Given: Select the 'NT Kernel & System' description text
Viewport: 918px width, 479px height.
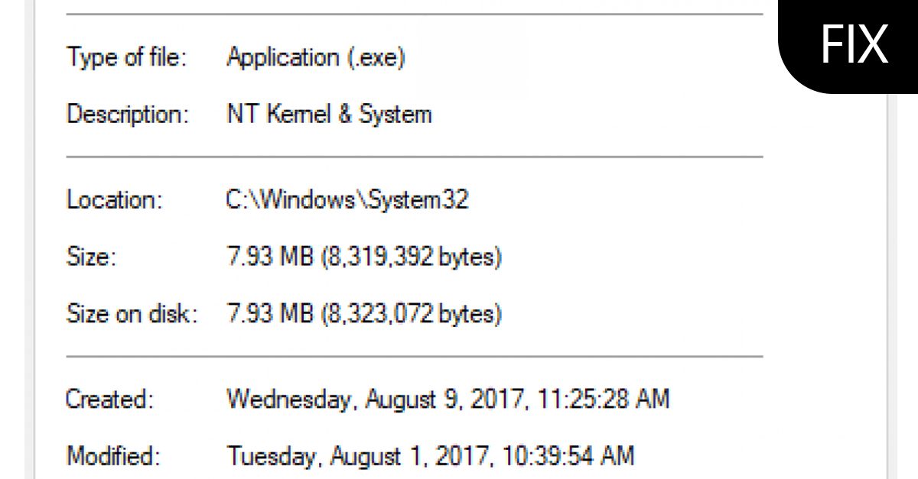Looking at the screenshot, I should click(x=329, y=115).
